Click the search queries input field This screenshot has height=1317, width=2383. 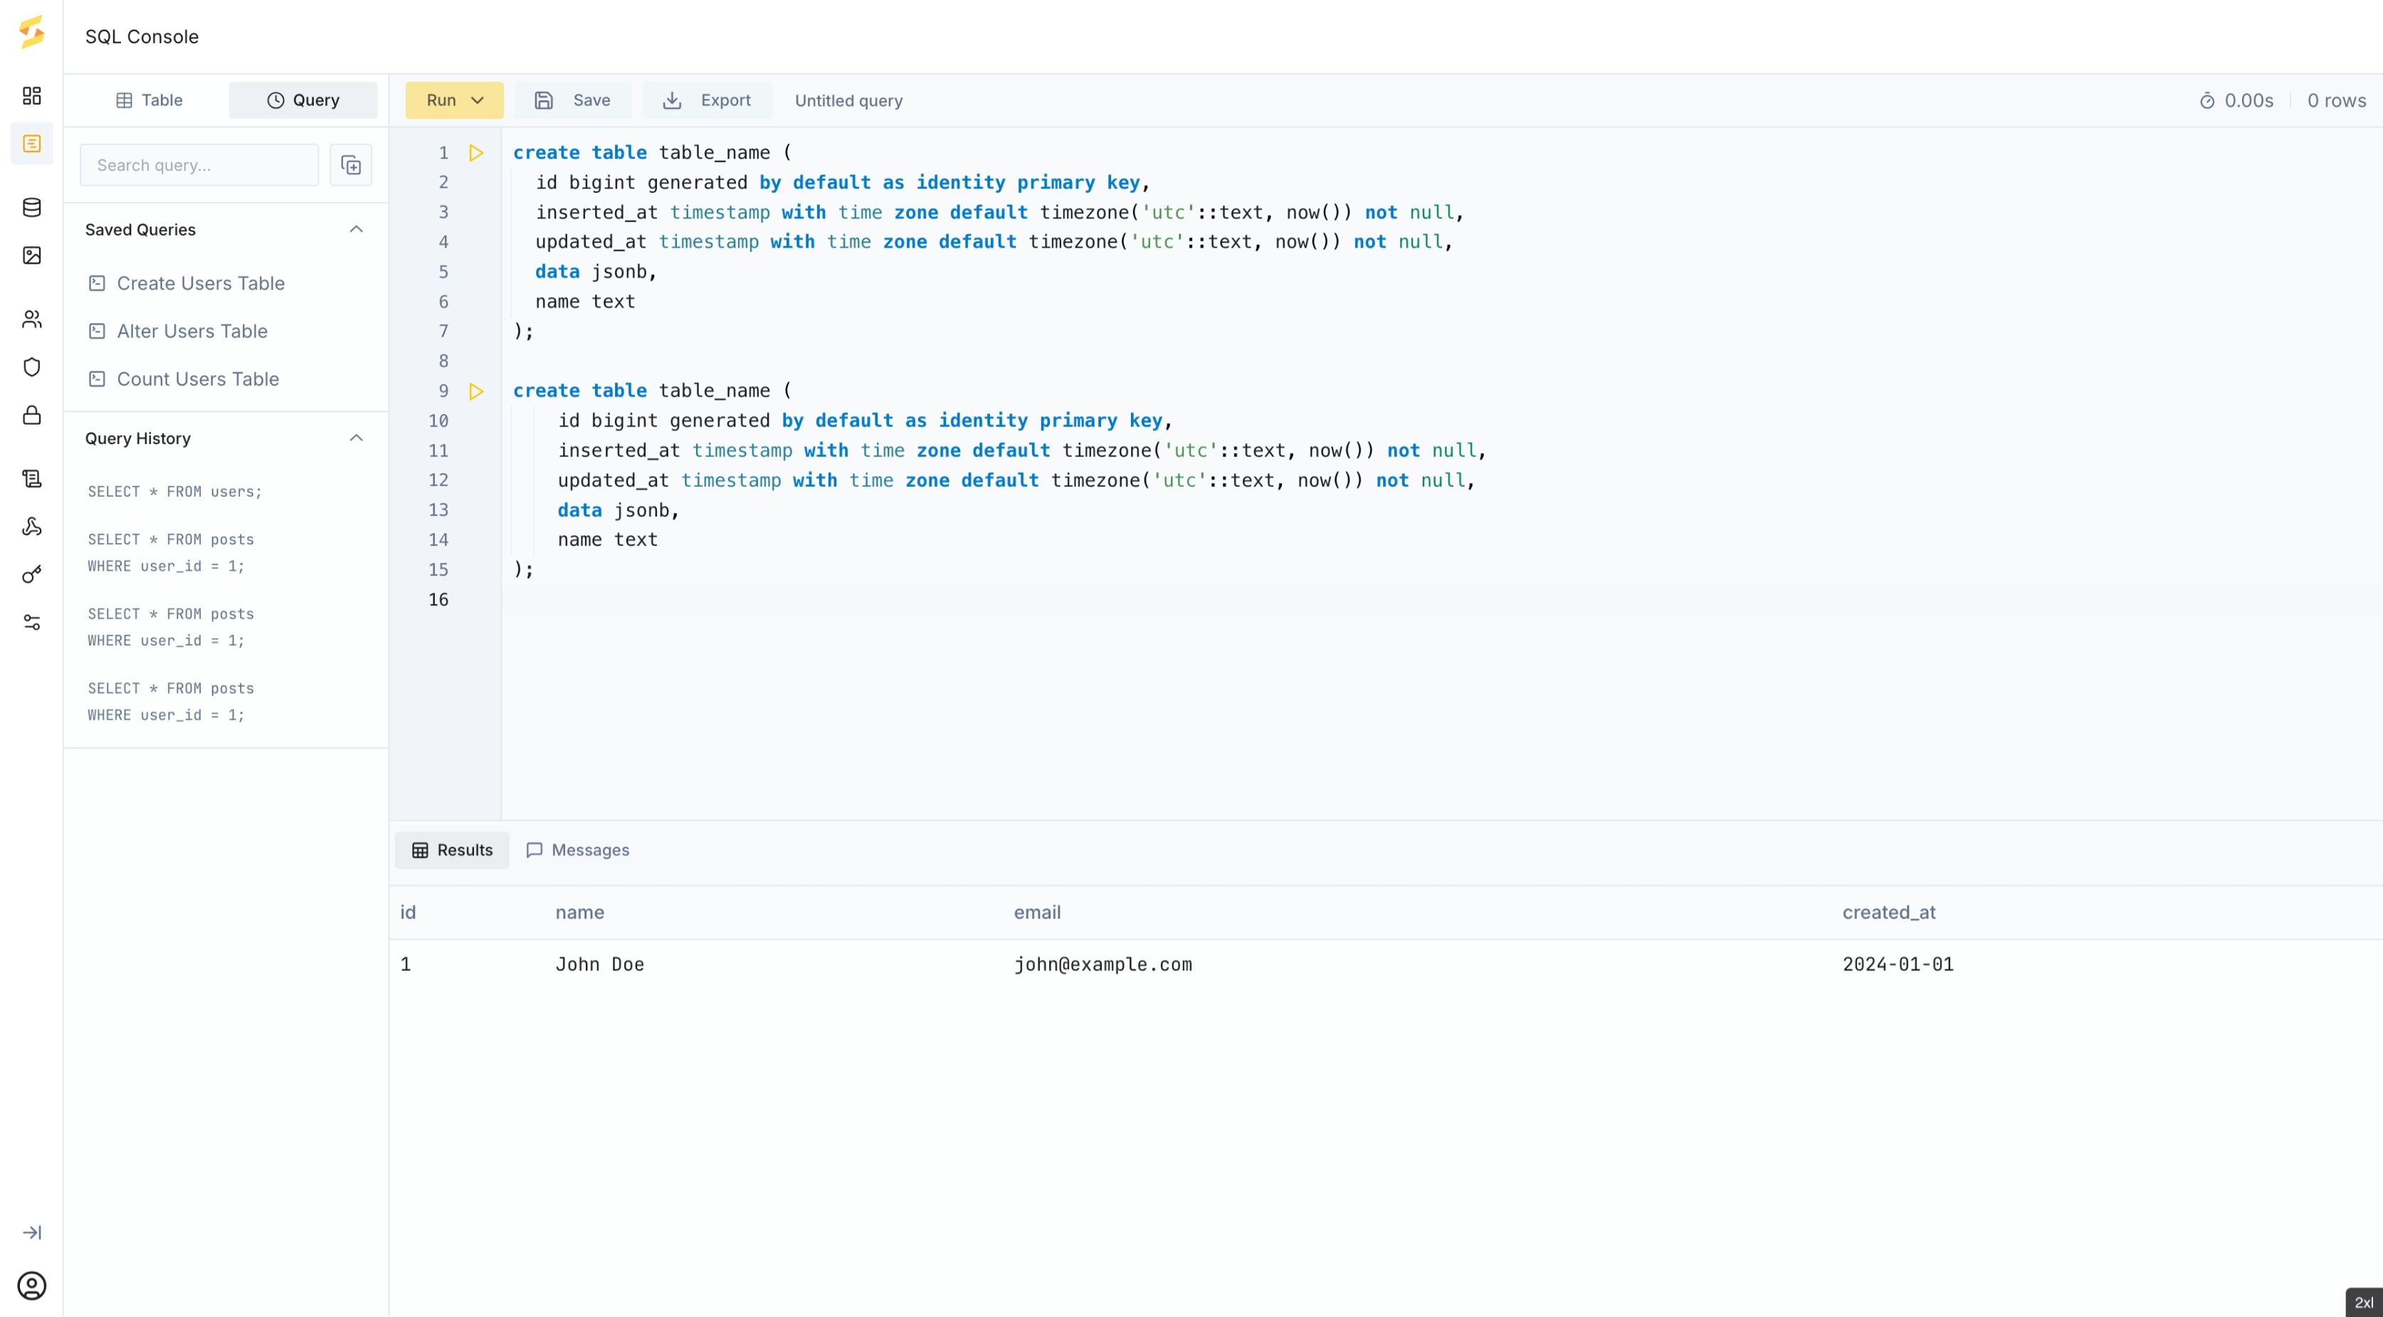pyautogui.click(x=199, y=164)
